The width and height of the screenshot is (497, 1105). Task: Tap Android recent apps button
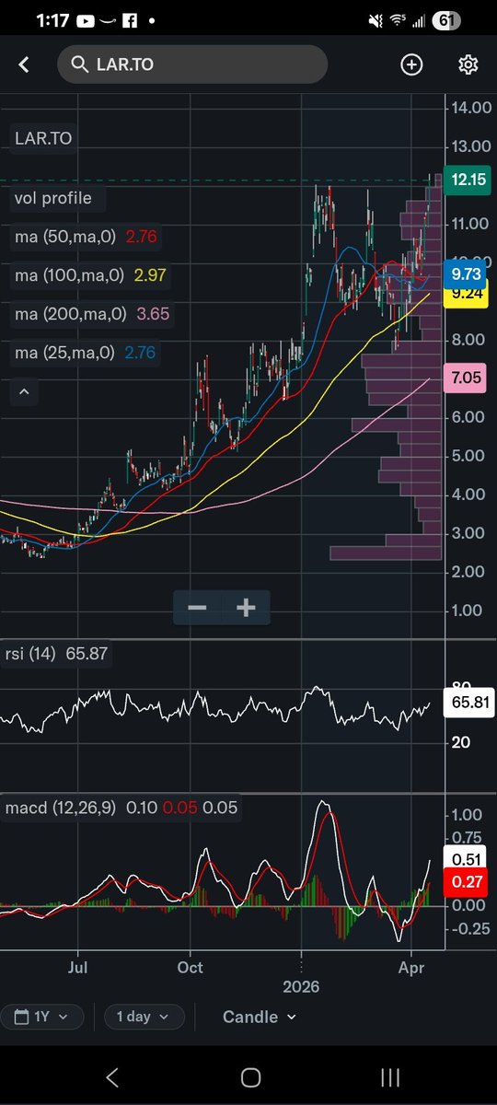389,1077
